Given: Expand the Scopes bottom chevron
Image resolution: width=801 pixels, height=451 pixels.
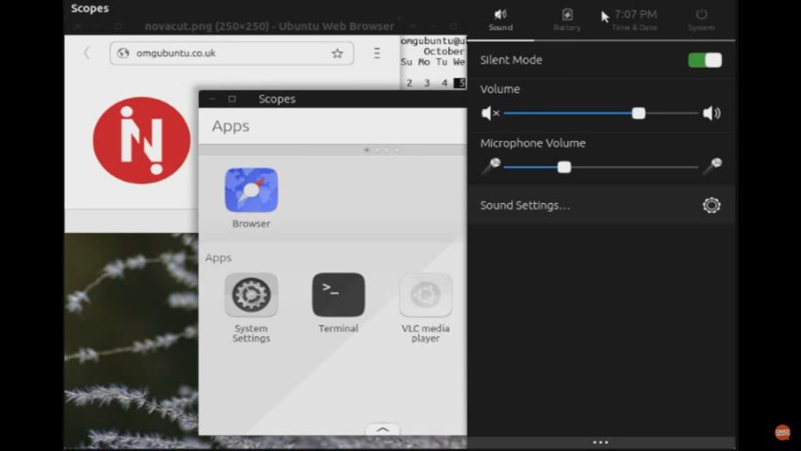Looking at the screenshot, I should click(x=382, y=429).
